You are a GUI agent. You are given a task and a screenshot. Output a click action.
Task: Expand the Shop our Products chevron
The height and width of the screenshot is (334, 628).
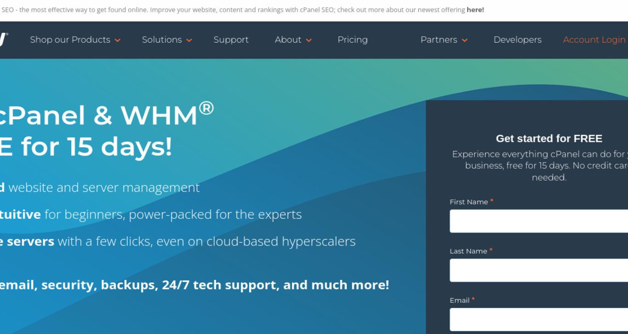(117, 40)
